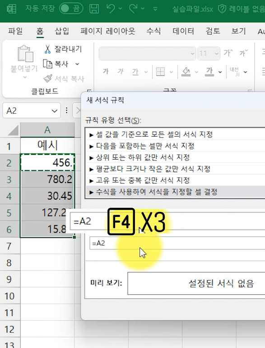Viewport: 265px width, 348px height.
Task: Click 서식 복사 format painter
Action: (64, 78)
